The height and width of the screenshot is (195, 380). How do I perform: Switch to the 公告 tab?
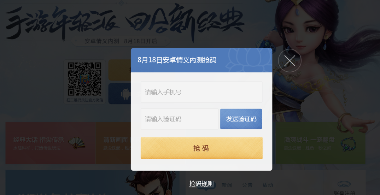point(247,185)
